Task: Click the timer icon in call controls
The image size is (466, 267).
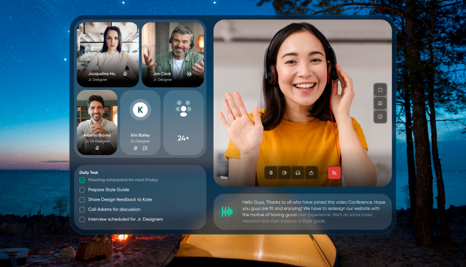Action: 311,173
